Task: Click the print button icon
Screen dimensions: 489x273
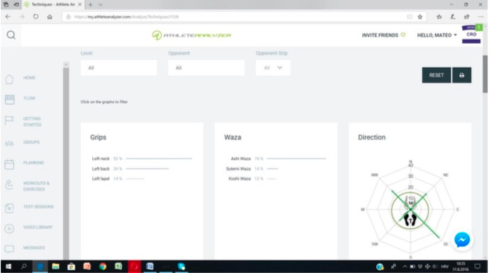Action: [x=462, y=75]
